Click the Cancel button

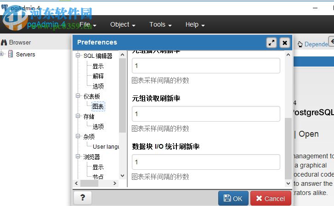tap(271, 198)
